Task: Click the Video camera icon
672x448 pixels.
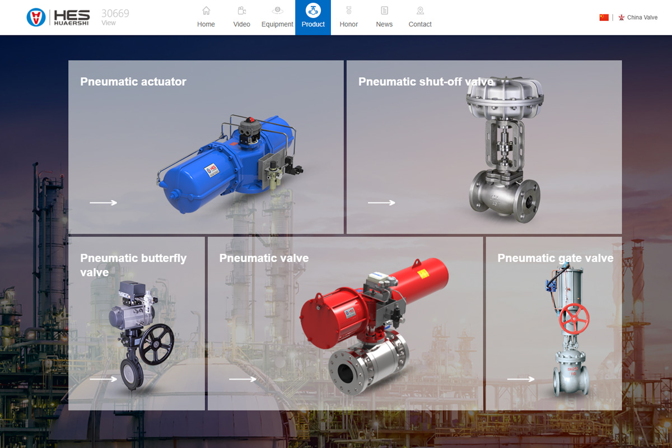Action: (x=242, y=11)
